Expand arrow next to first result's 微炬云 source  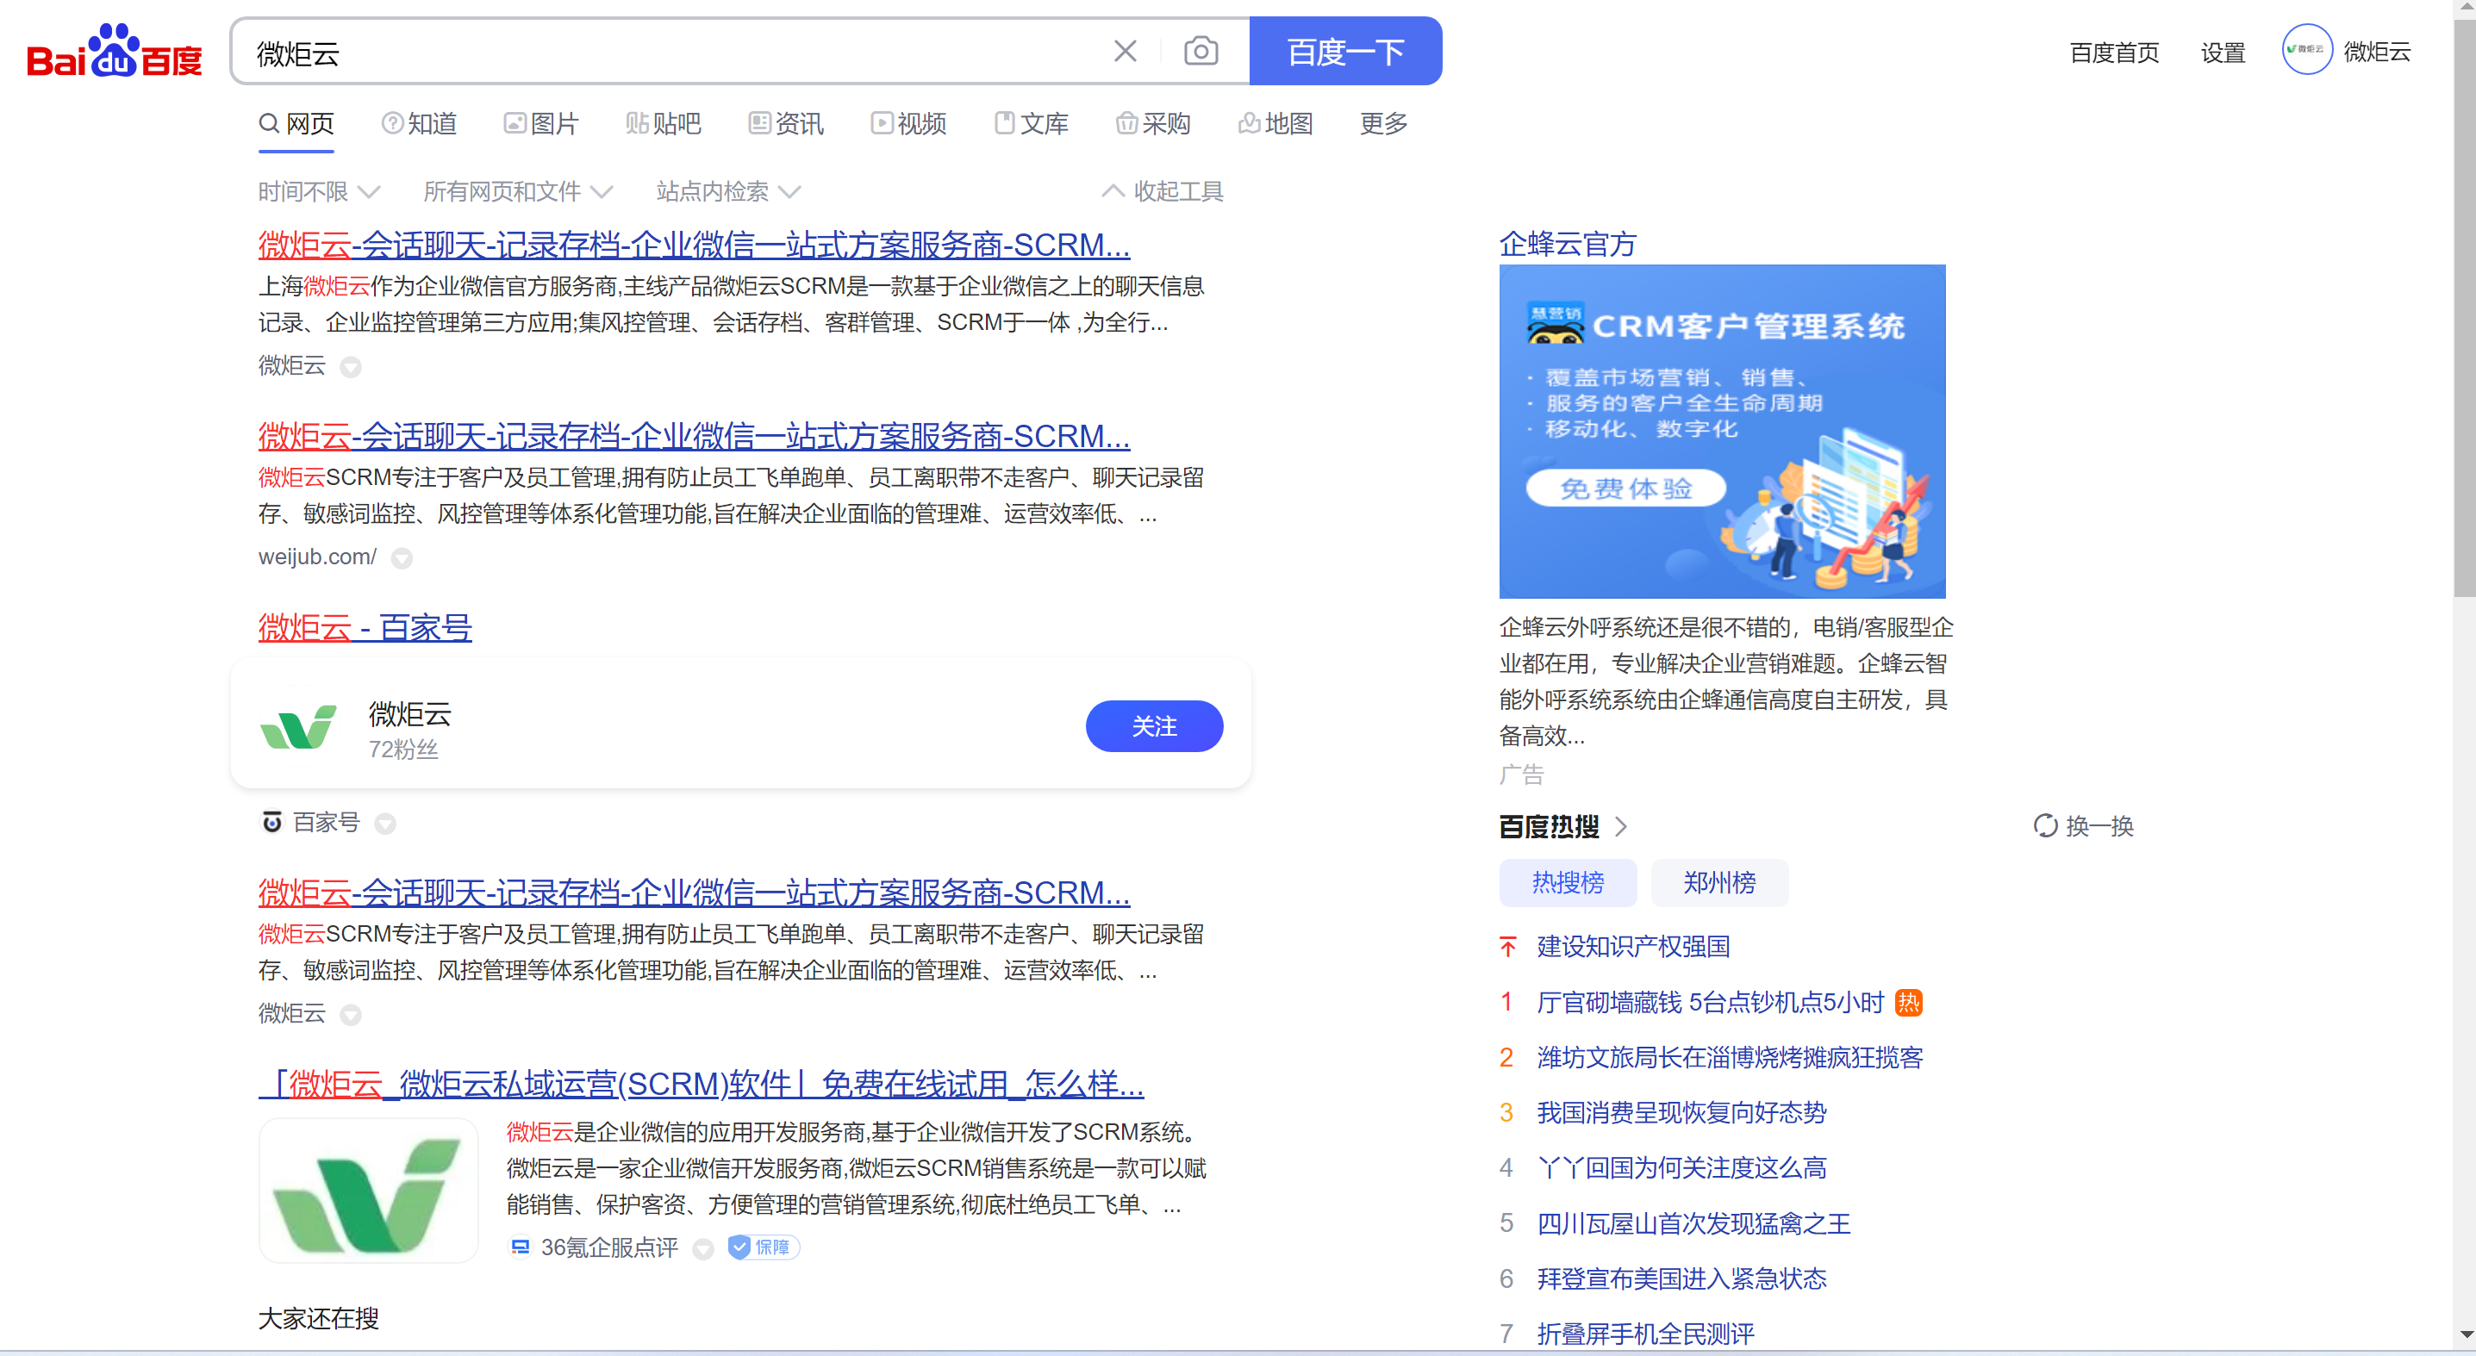[351, 367]
